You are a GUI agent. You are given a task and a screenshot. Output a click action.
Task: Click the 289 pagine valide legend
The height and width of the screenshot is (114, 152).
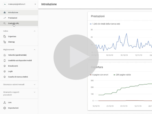[123, 75]
